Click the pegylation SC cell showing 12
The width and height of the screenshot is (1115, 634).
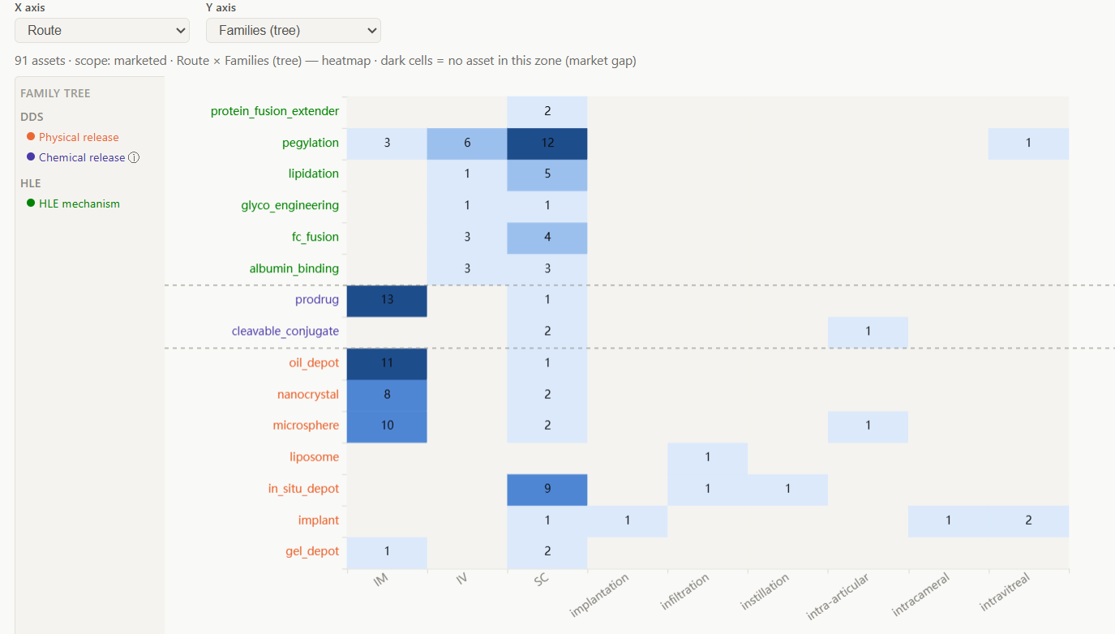[547, 144]
